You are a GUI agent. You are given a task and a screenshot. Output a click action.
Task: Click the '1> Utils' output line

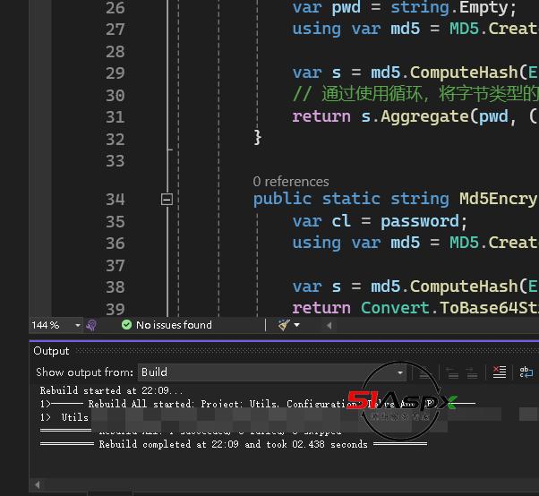coord(64,417)
